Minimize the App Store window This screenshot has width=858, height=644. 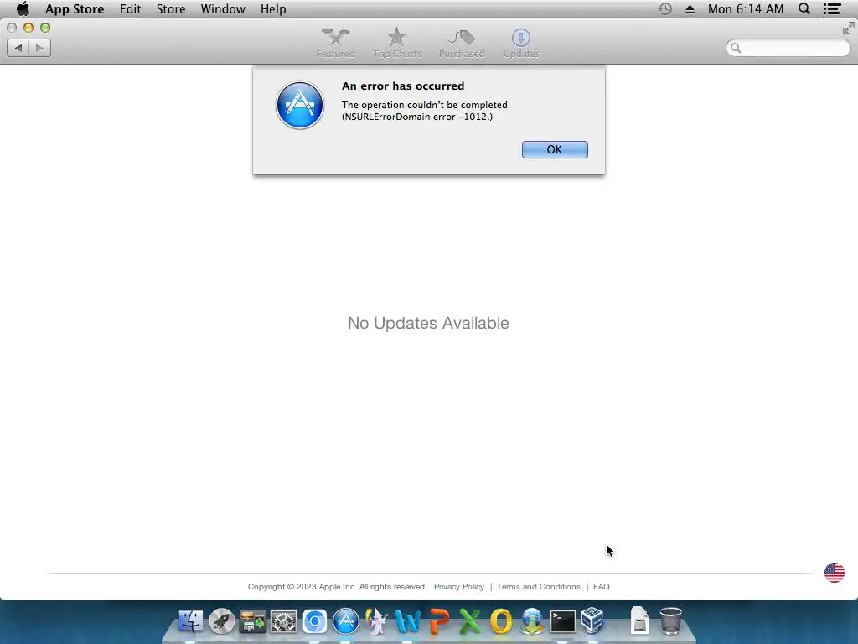pyautogui.click(x=28, y=28)
